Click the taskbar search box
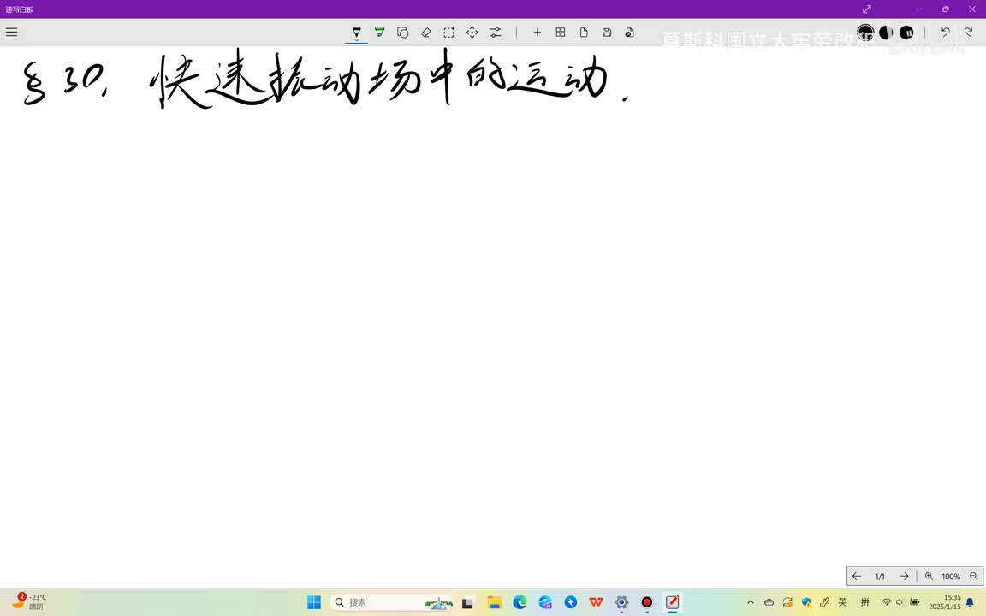Image resolution: width=986 pixels, height=616 pixels. point(391,602)
